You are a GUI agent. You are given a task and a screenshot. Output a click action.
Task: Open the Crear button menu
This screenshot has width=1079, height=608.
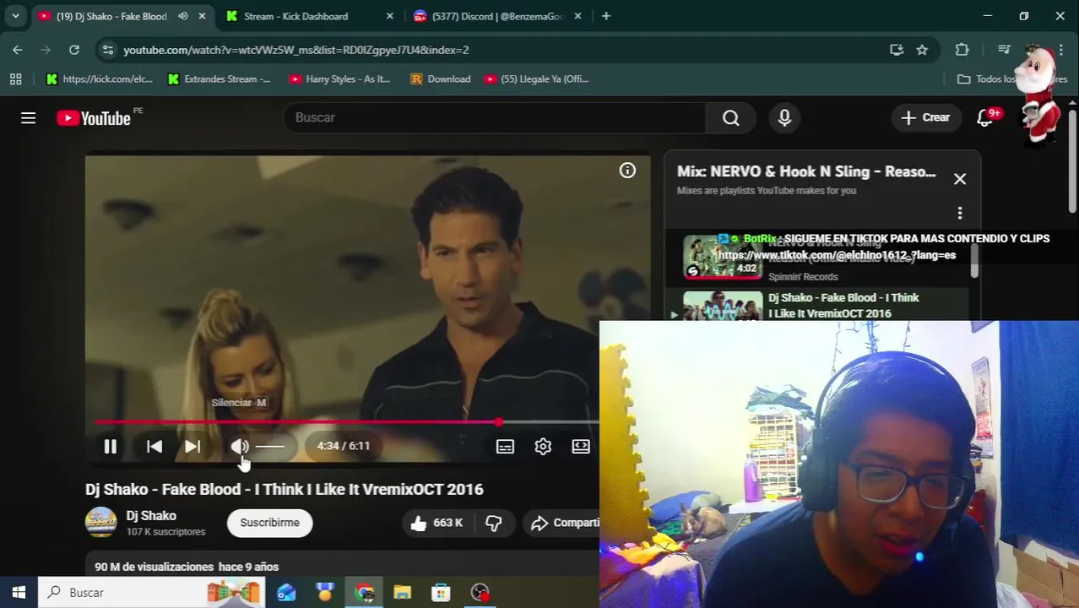pos(926,117)
